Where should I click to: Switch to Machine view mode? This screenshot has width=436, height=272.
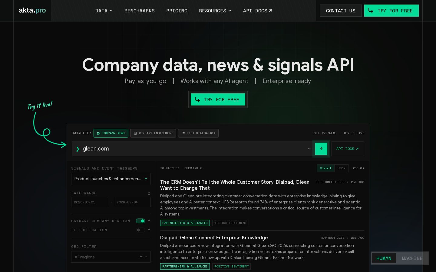tap(412, 258)
